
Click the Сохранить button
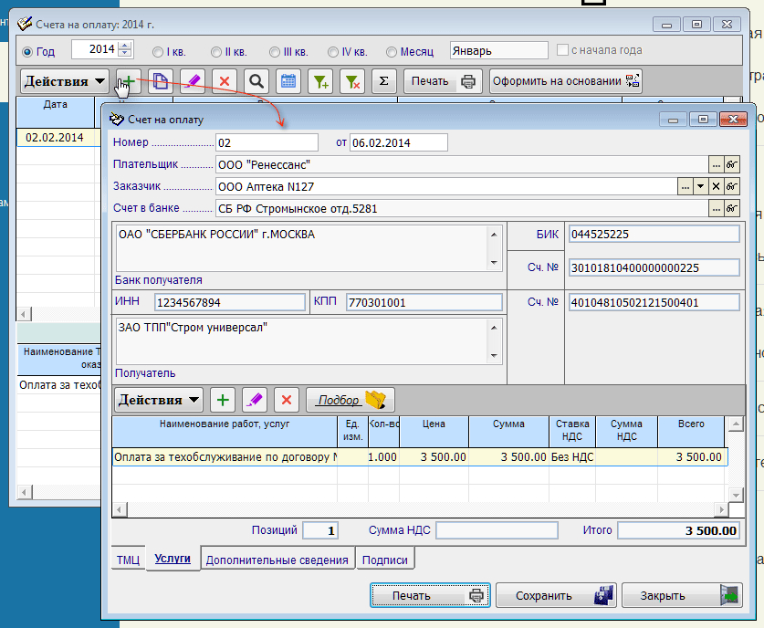(556, 595)
